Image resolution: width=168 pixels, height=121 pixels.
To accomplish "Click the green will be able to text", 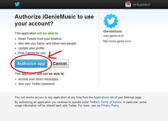I will [x=47, y=33].
